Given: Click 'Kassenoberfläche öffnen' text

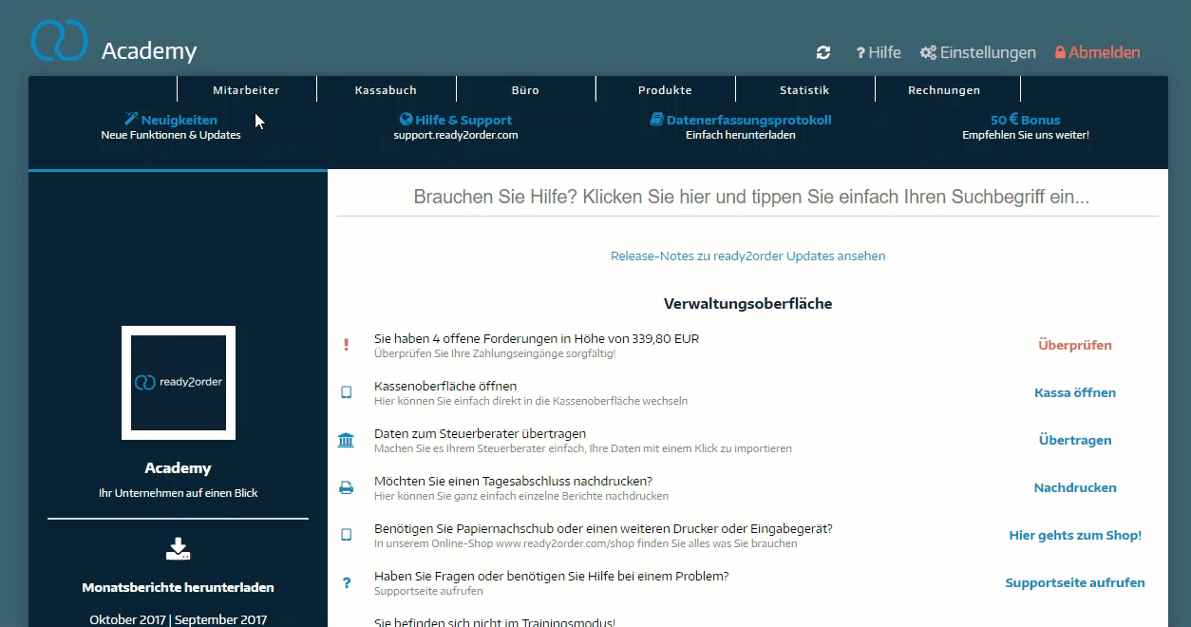Looking at the screenshot, I should 445,386.
